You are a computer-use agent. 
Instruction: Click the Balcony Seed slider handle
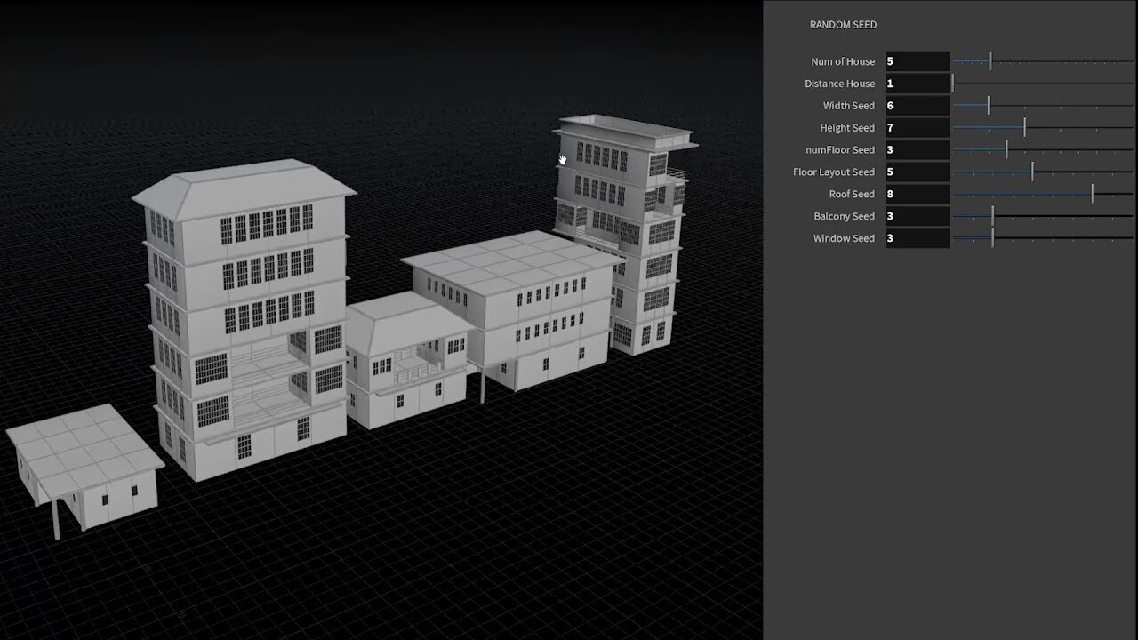pos(993,216)
